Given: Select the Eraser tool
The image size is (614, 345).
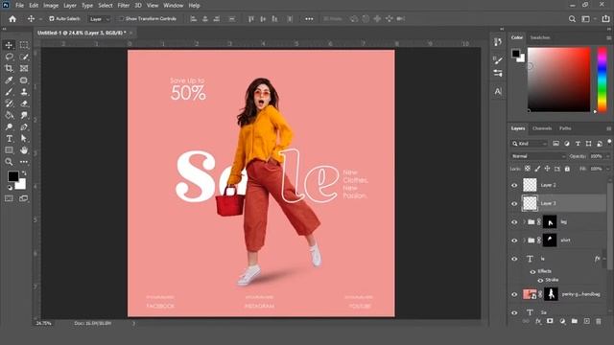Looking at the screenshot, I should point(24,103).
